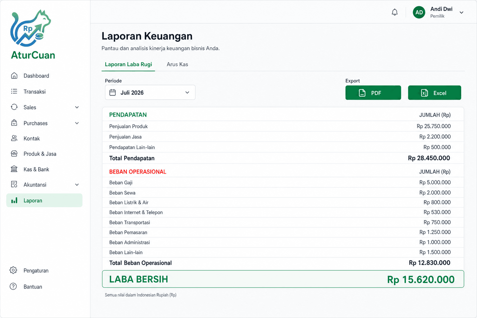Click the Beban Listrik & Air row
Image resolution: width=477 pixels, height=318 pixels.
tap(283, 202)
